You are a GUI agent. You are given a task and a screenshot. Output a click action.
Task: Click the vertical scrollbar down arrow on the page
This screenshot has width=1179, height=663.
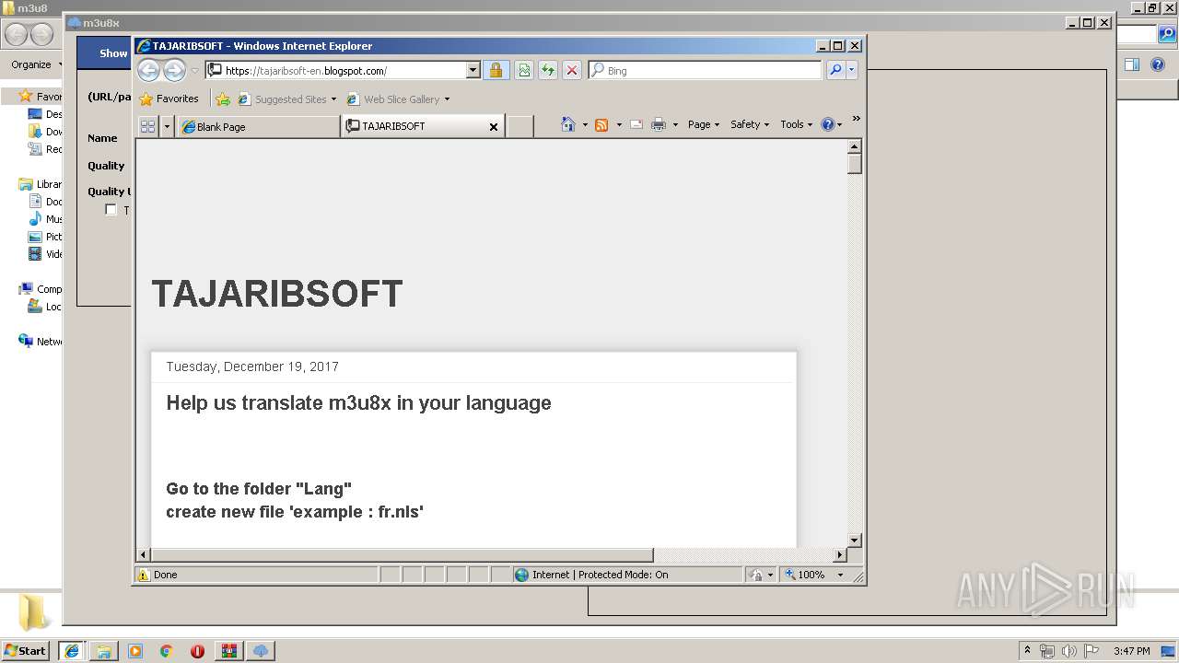tap(854, 541)
